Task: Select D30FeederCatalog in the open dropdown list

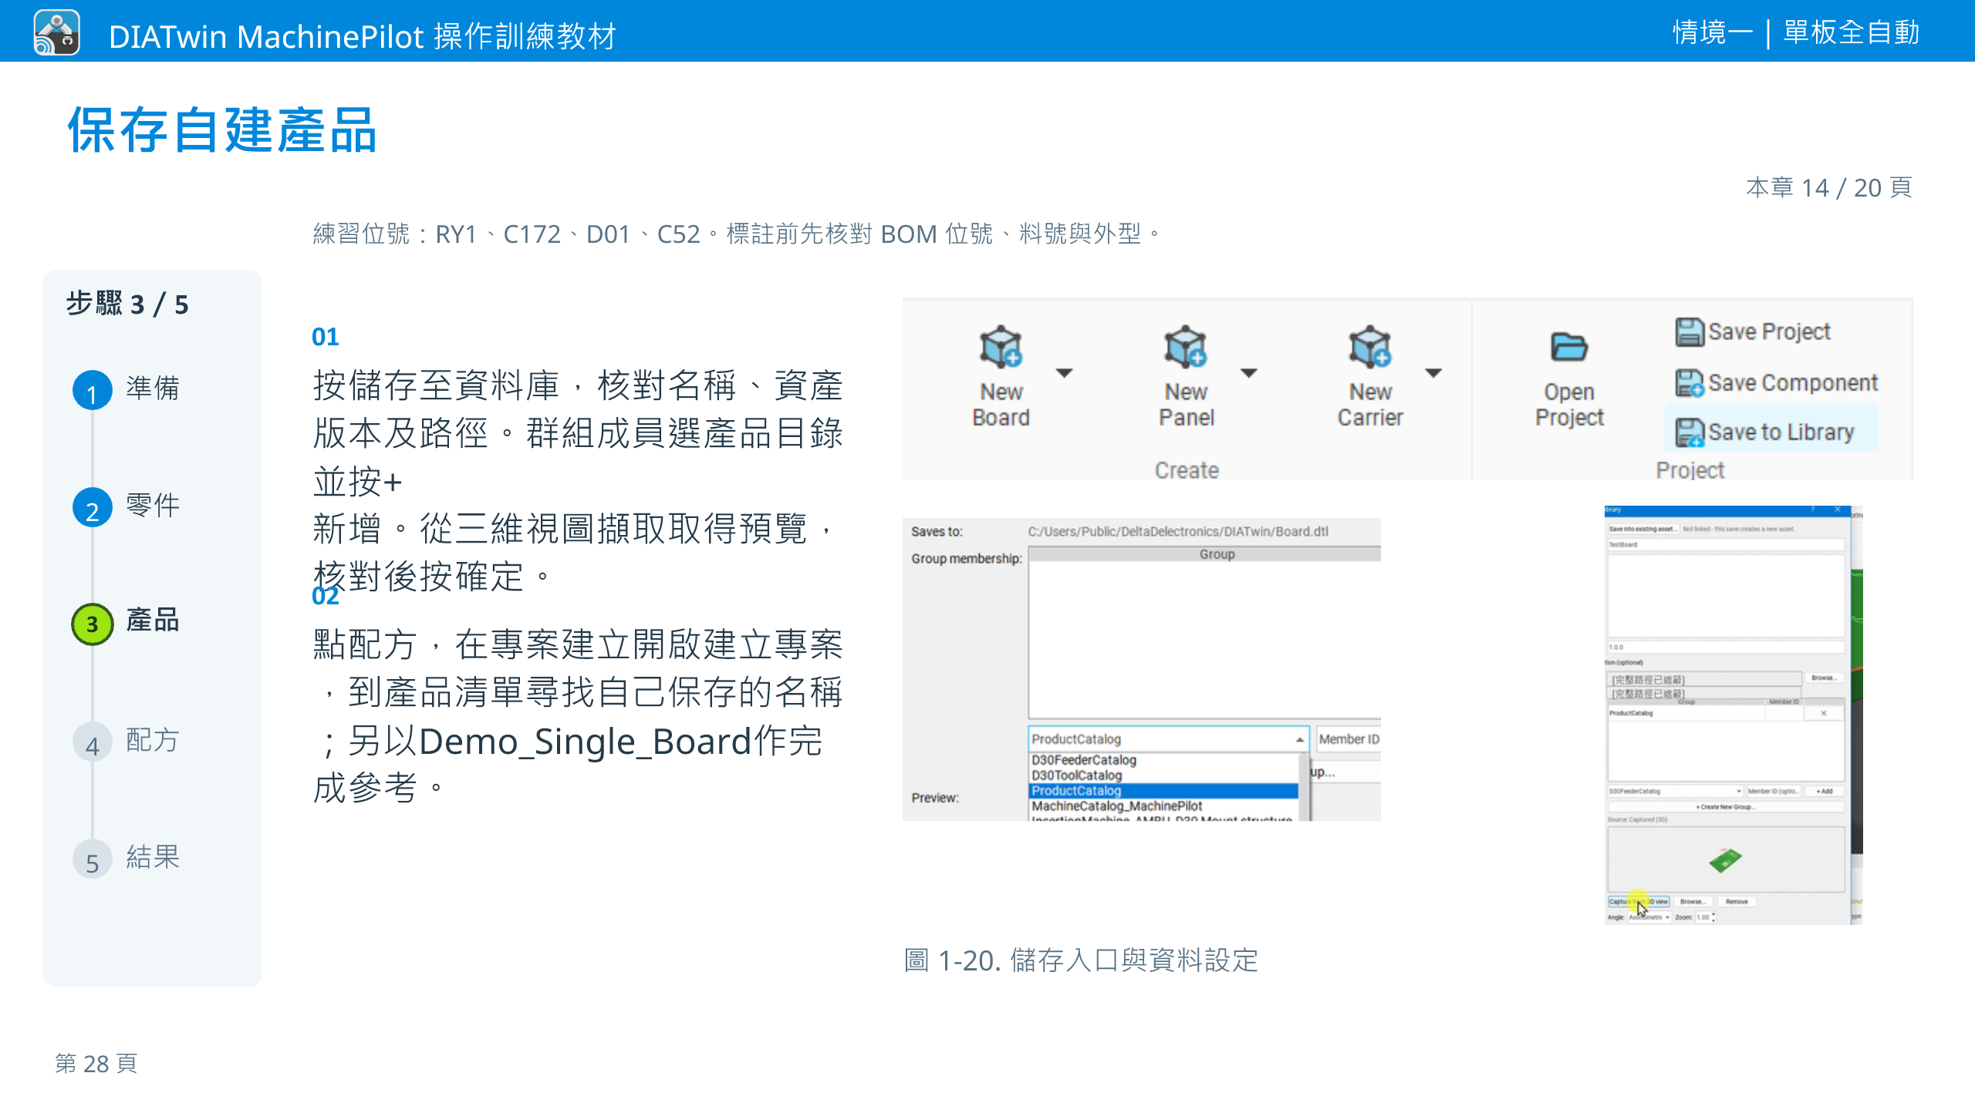Action: (1163, 760)
